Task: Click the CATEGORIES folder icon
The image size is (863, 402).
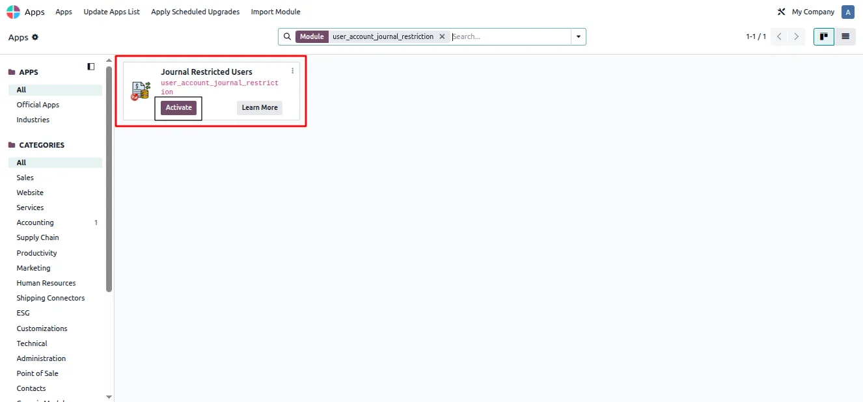Action: 12,145
